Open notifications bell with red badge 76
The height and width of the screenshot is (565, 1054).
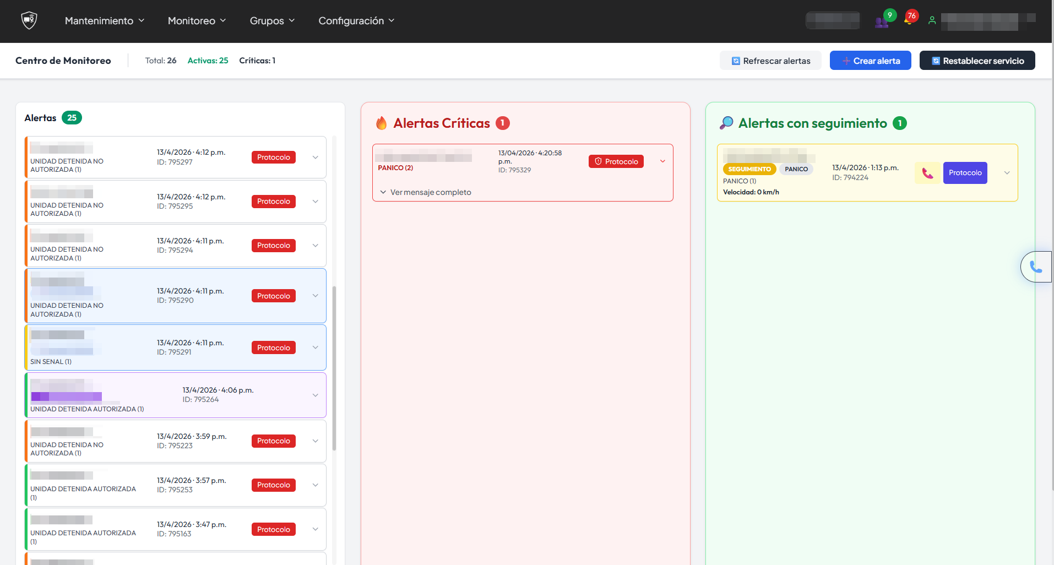pos(909,20)
